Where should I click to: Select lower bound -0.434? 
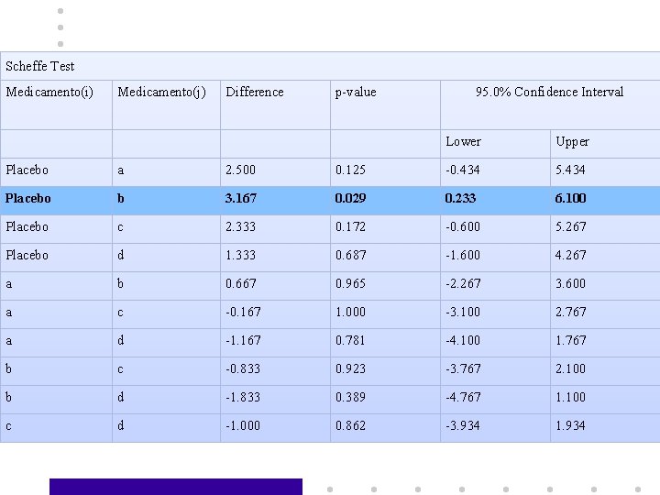[x=463, y=170]
